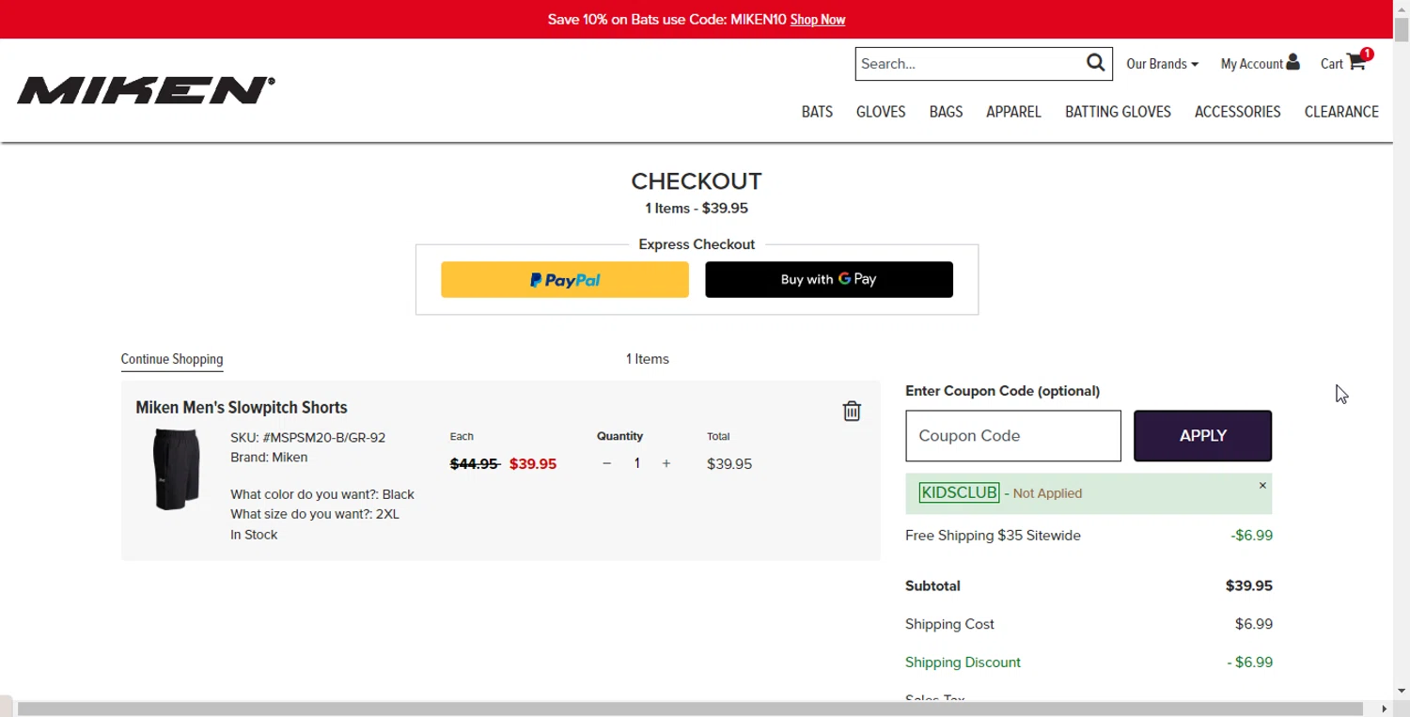
Task: Click the search magnifier icon
Action: click(x=1095, y=63)
